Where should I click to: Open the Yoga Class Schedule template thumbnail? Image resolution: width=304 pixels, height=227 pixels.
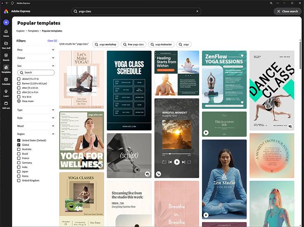(x=129, y=91)
